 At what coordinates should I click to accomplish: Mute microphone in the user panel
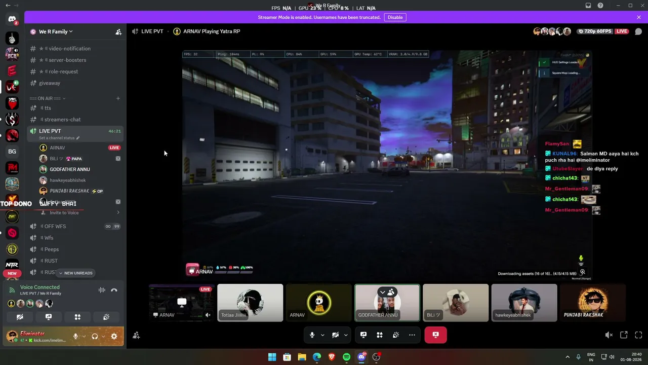pos(75,336)
